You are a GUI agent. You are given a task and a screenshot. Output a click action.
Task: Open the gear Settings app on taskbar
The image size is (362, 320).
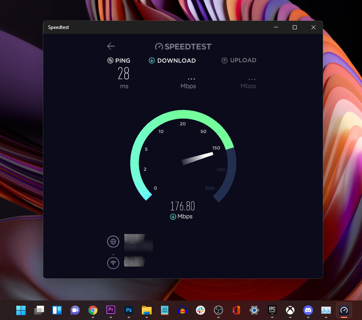(254, 310)
